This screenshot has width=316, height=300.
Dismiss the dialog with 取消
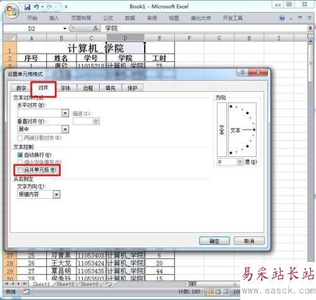[x=249, y=241]
